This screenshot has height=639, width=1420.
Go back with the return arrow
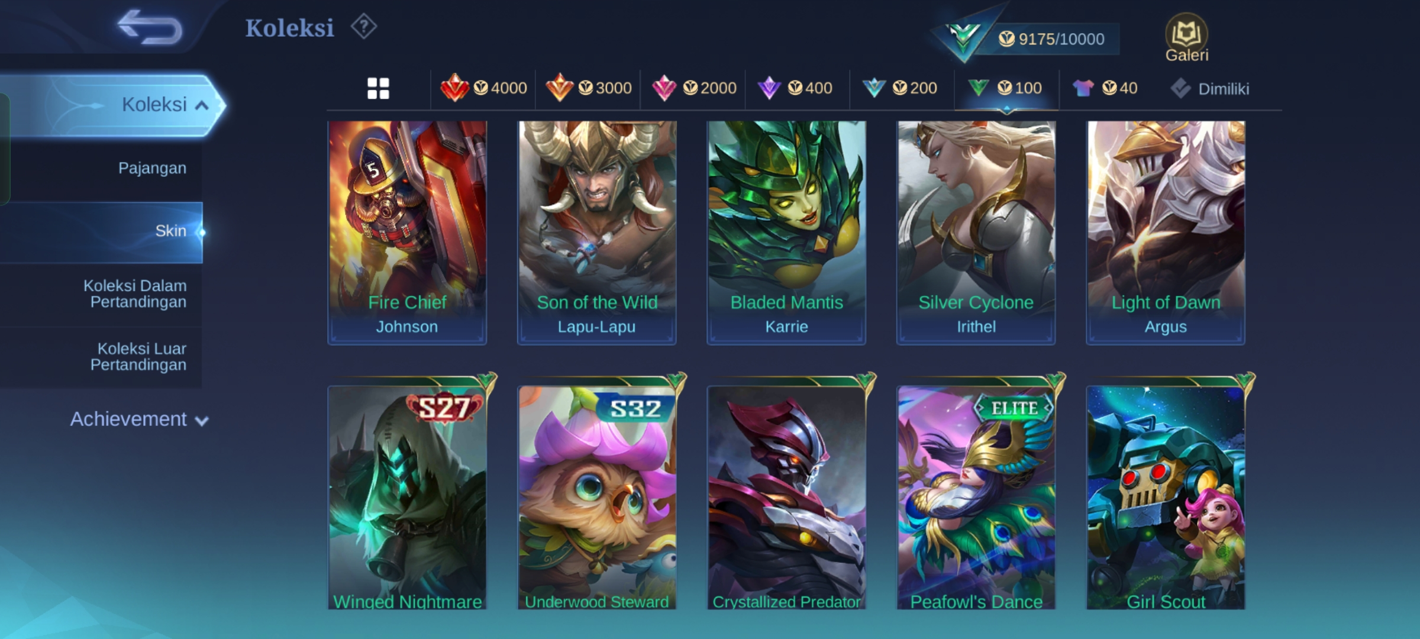click(150, 27)
